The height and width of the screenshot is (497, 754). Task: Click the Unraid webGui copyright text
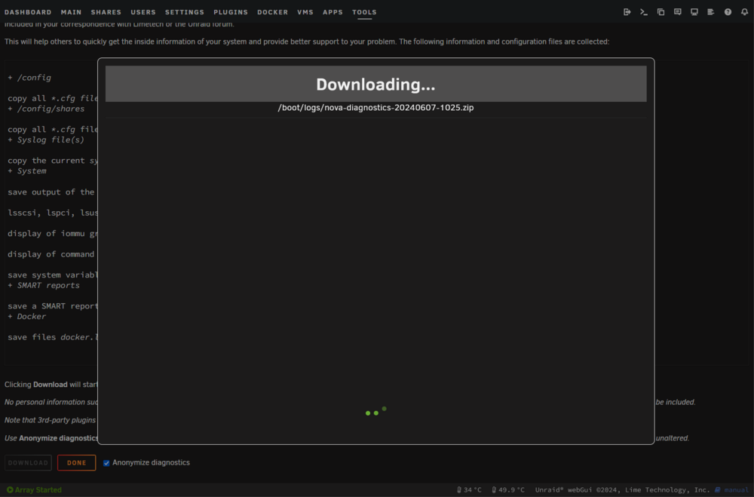[622, 489]
